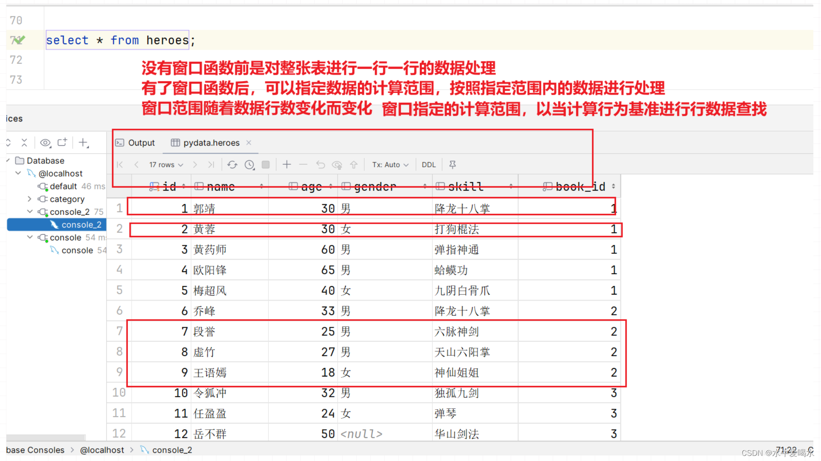Collapse all nodes in the services tree
Image resolution: width=821 pixels, height=461 pixels.
(x=24, y=143)
